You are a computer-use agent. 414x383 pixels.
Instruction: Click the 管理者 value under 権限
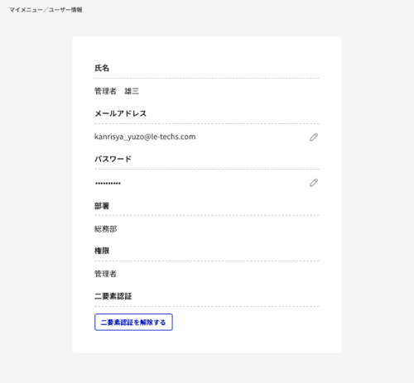(x=105, y=274)
